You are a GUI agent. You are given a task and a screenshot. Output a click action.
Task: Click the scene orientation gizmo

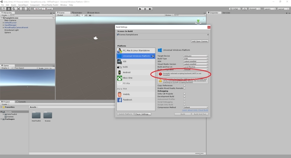tap(198, 21)
